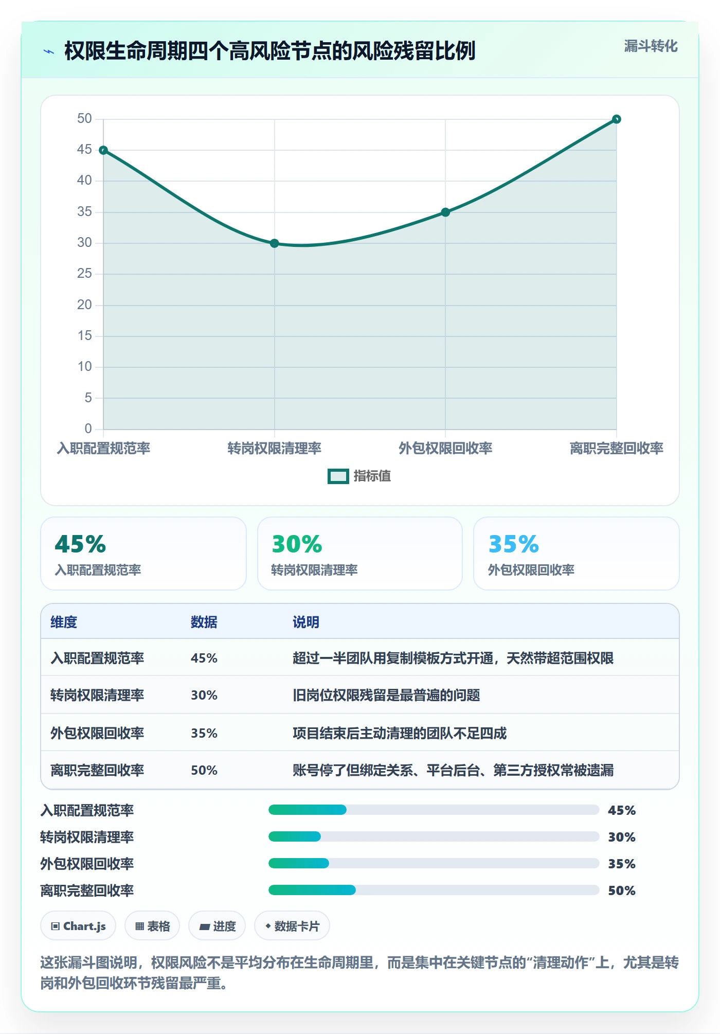Click the summary paragraph starting with '这张漏斗图说明'
720x1034 pixels.
359,973
